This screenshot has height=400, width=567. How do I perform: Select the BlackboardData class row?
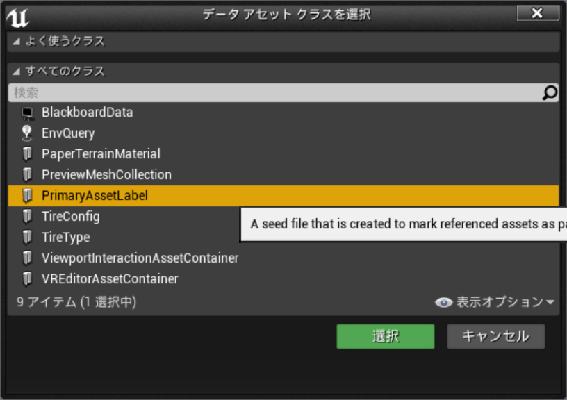point(283,112)
